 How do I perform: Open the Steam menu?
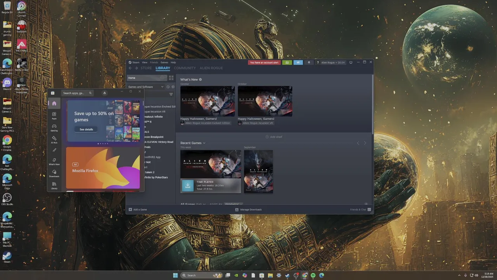tap(134, 62)
